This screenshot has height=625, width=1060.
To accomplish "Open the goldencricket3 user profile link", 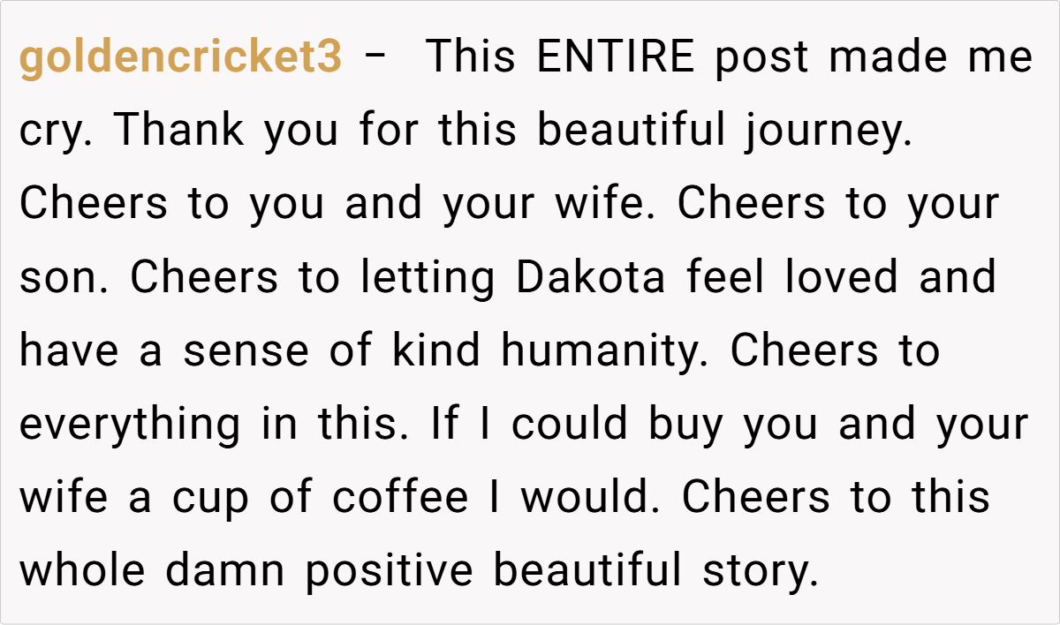I will click(x=180, y=58).
